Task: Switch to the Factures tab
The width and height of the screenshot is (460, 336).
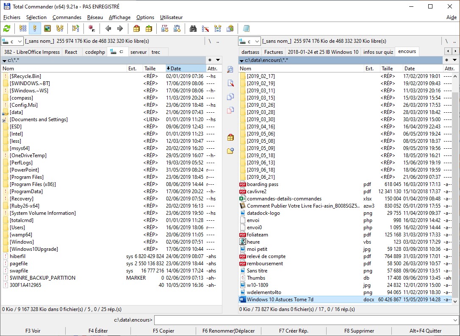Action: coord(273,52)
